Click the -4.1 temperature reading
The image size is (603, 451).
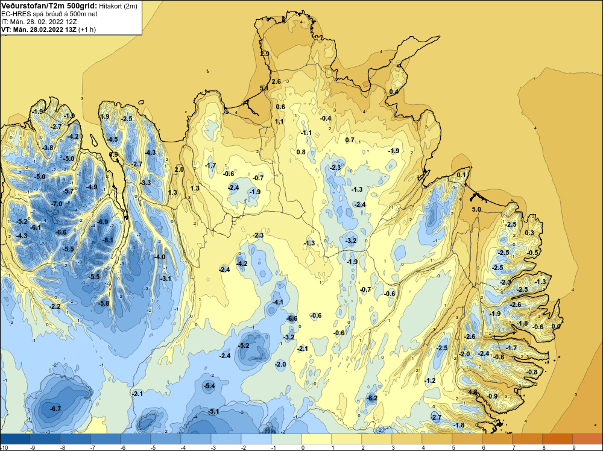278,302
